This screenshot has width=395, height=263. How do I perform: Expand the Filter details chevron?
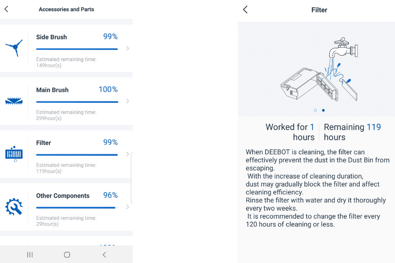[127, 153]
